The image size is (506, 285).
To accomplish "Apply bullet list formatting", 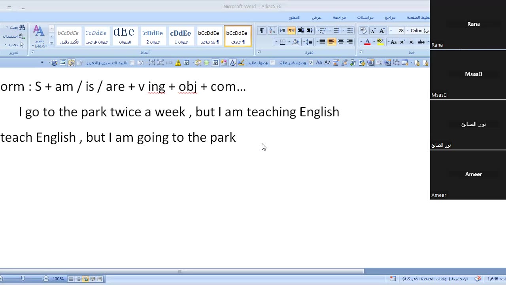I will pyautogui.click(x=349, y=30).
